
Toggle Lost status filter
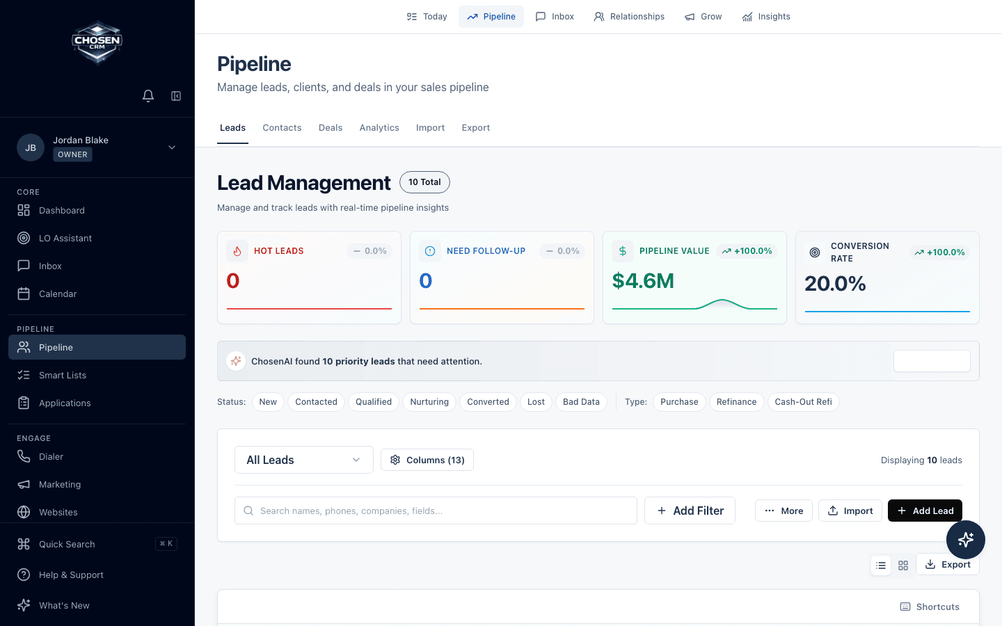(x=536, y=402)
